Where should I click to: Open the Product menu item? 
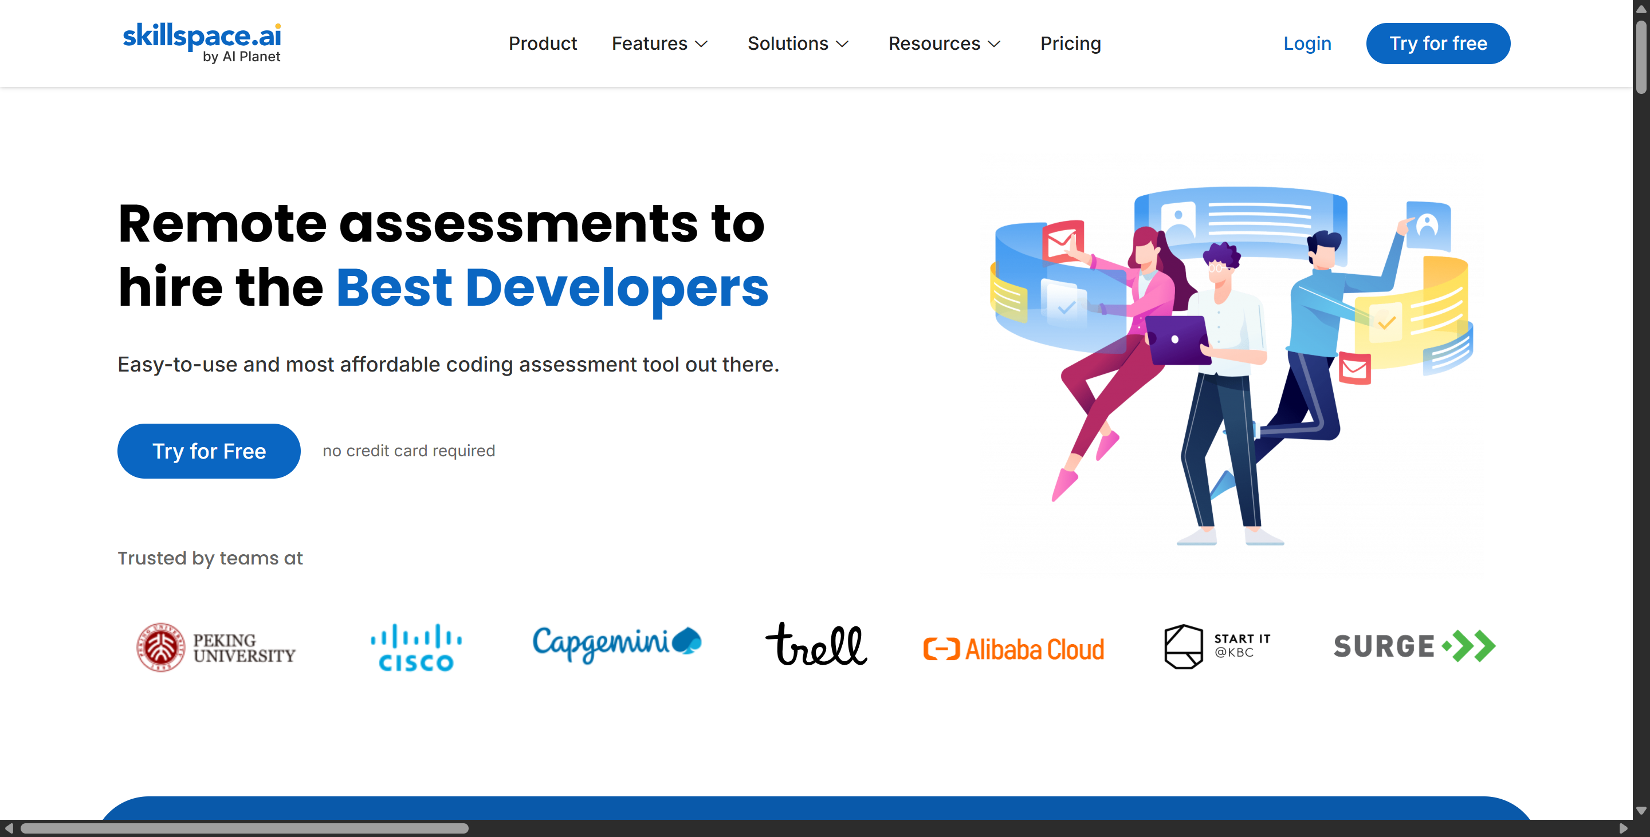[x=543, y=44]
